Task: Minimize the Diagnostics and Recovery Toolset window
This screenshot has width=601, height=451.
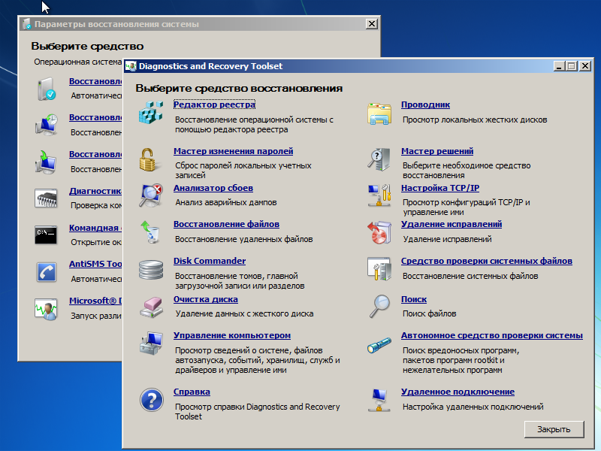Action: coord(559,66)
